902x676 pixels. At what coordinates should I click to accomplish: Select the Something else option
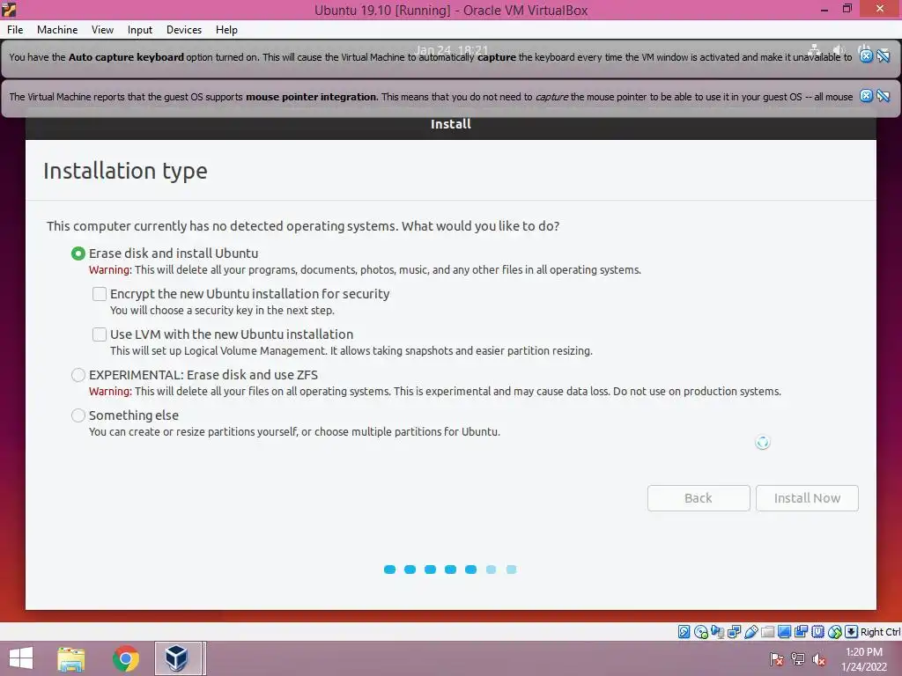(x=78, y=415)
